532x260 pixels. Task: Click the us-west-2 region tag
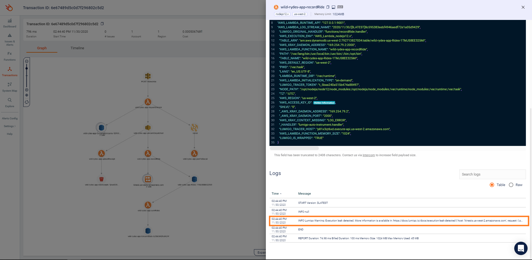tap(300, 14)
